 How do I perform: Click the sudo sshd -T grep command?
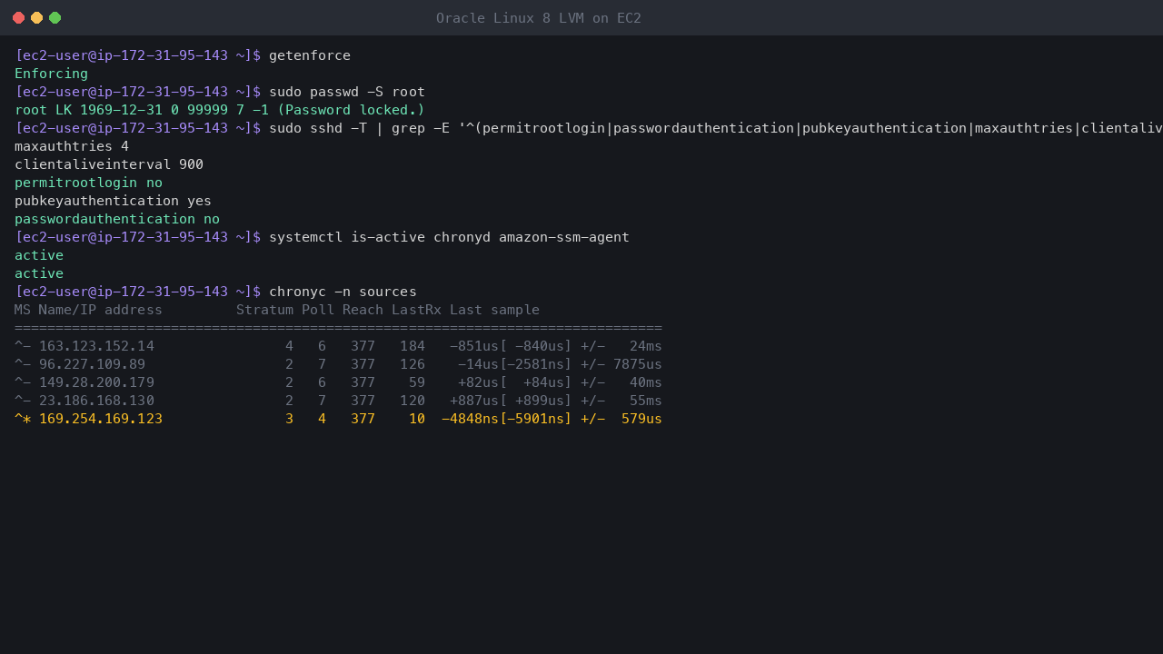716,128
